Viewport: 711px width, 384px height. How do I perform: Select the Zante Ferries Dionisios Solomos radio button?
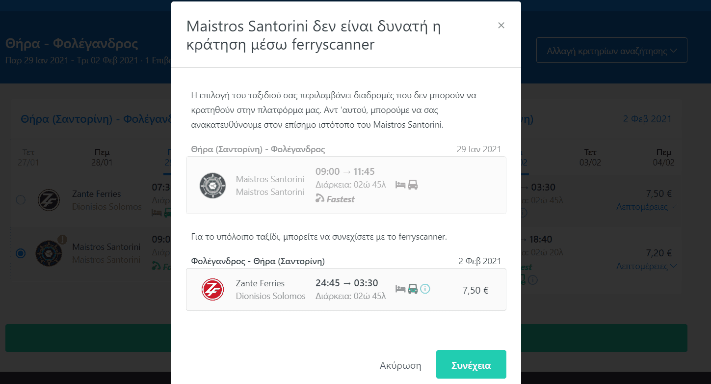[x=21, y=200]
